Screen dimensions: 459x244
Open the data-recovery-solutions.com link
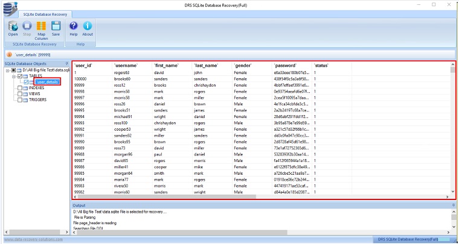(x=33, y=239)
